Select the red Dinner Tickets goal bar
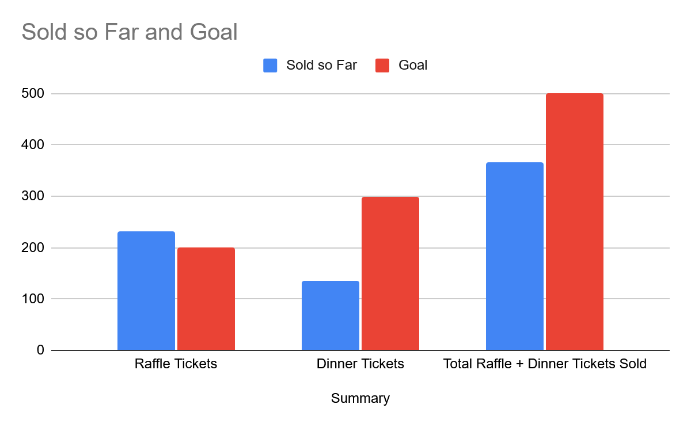The image size is (691, 427). 390,273
